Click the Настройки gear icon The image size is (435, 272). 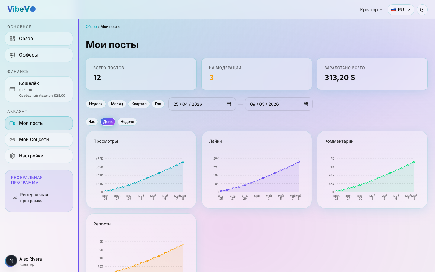(x=12, y=156)
